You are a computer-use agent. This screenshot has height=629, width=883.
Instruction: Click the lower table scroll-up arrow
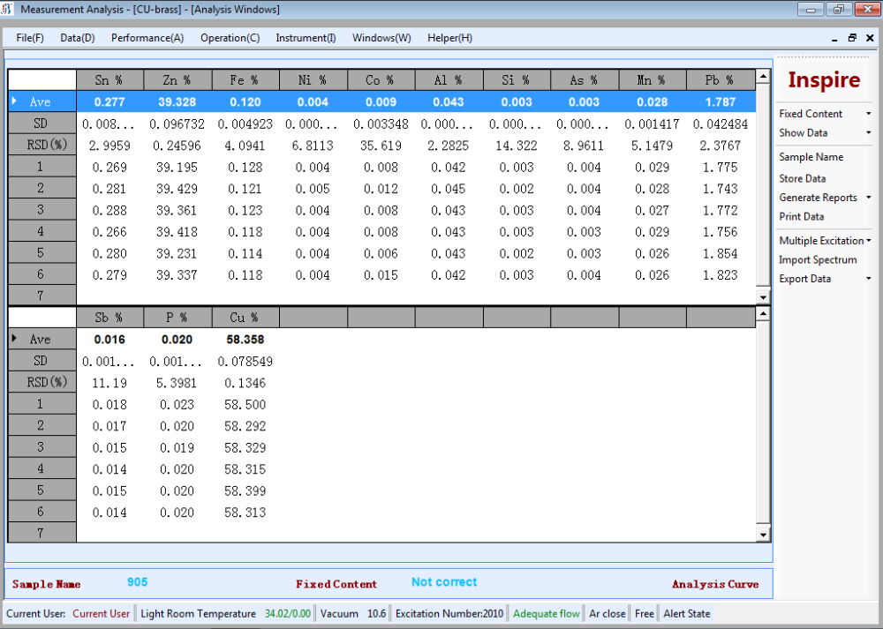click(x=763, y=314)
